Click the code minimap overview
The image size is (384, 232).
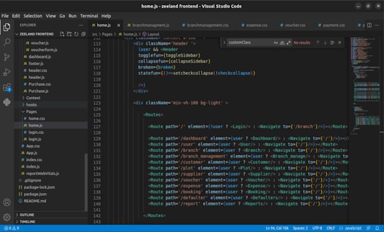[365, 86]
